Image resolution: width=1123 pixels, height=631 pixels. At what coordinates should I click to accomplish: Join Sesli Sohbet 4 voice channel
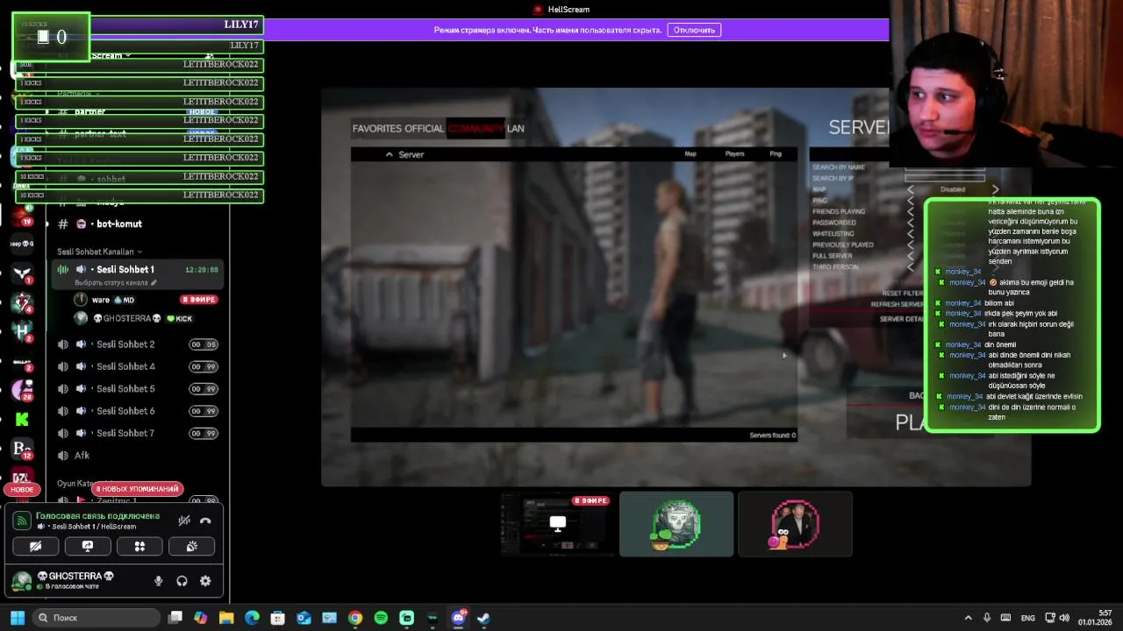(138, 367)
